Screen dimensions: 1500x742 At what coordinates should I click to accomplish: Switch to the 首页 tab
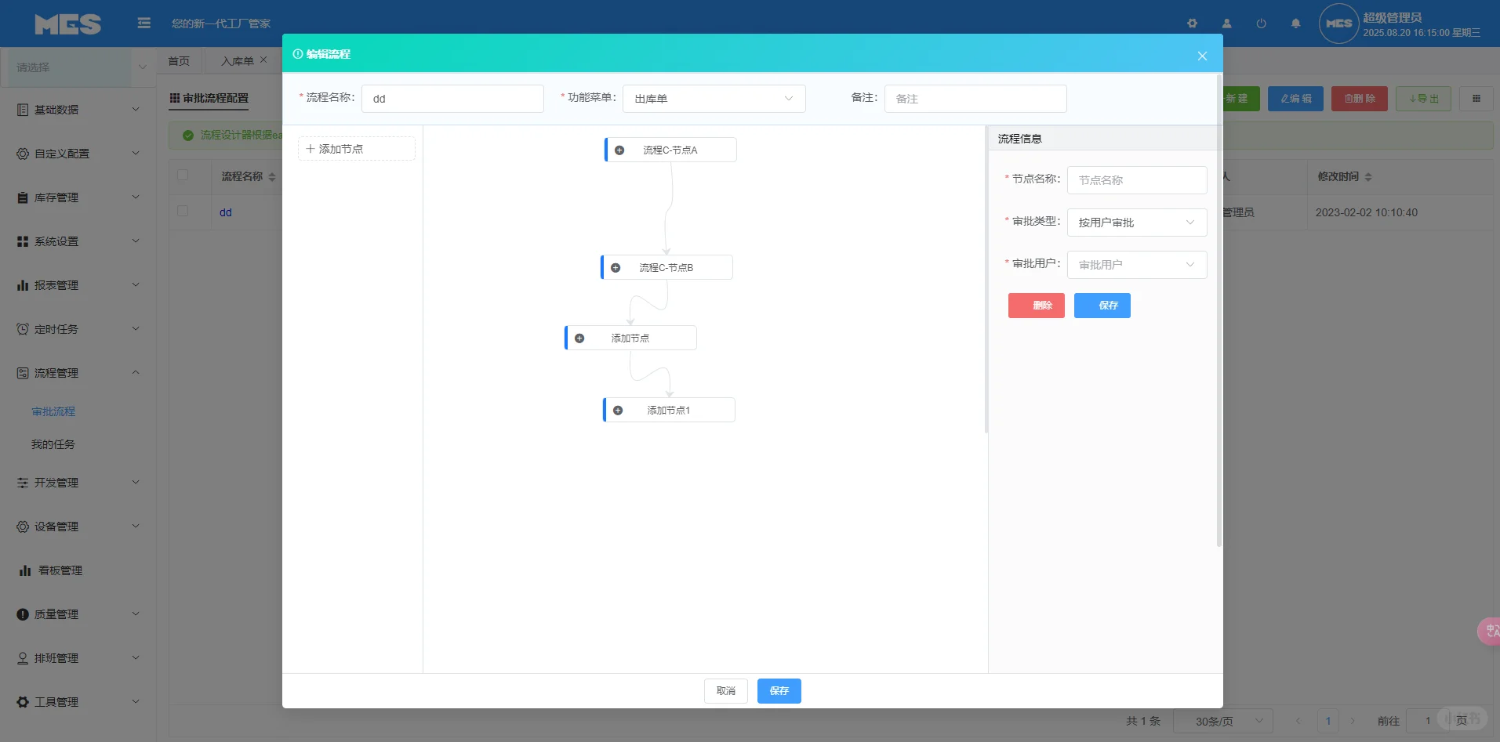179,61
